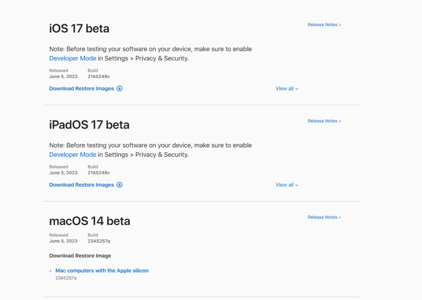Viewport: 422px width, 300px height.
Task: Click June 5, 2023 date under iOS 17
Action: pyautogui.click(x=63, y=77)
